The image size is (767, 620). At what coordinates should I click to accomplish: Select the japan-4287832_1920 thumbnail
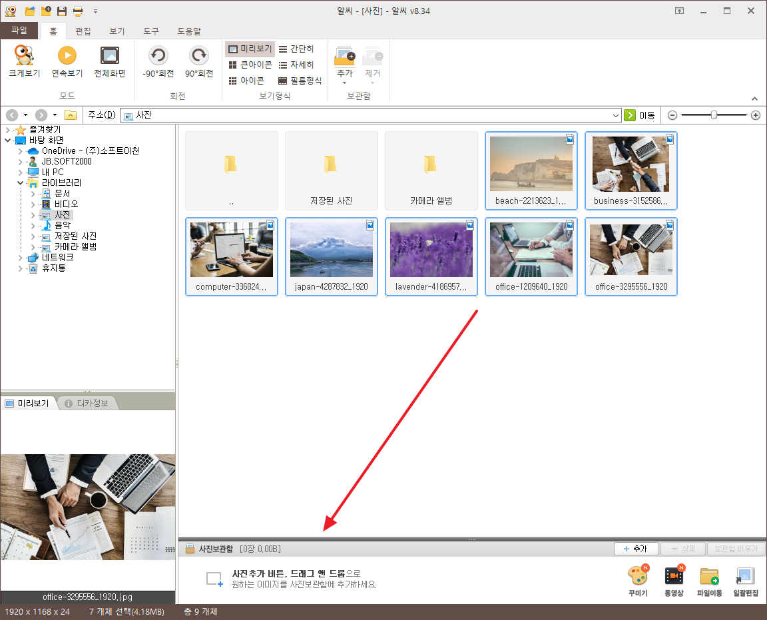tap(331, 257)
